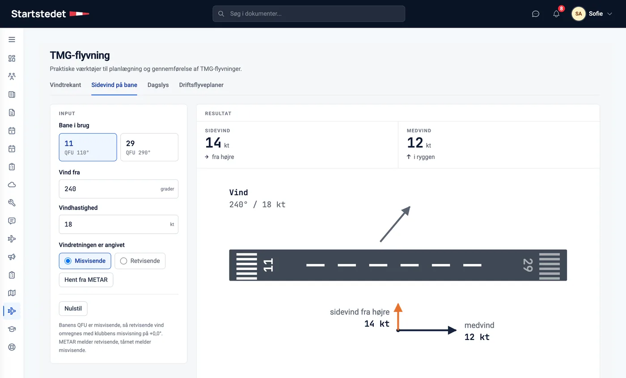626x378 pixels.
Task: Focus the Vindhastighed input field
Action: click(118, 224)
